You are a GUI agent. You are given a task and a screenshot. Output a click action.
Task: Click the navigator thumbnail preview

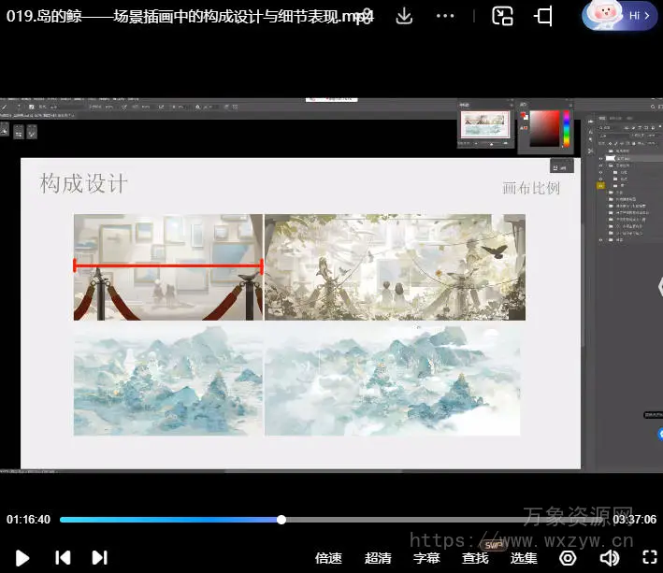pos(485,123)
